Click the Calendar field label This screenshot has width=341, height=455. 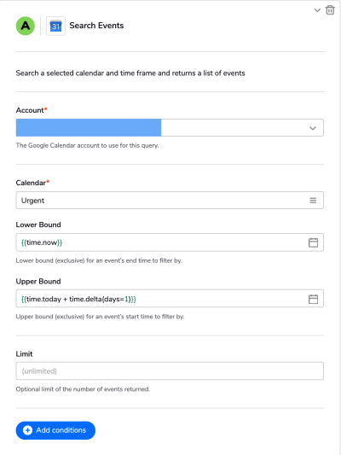(32, 183)
